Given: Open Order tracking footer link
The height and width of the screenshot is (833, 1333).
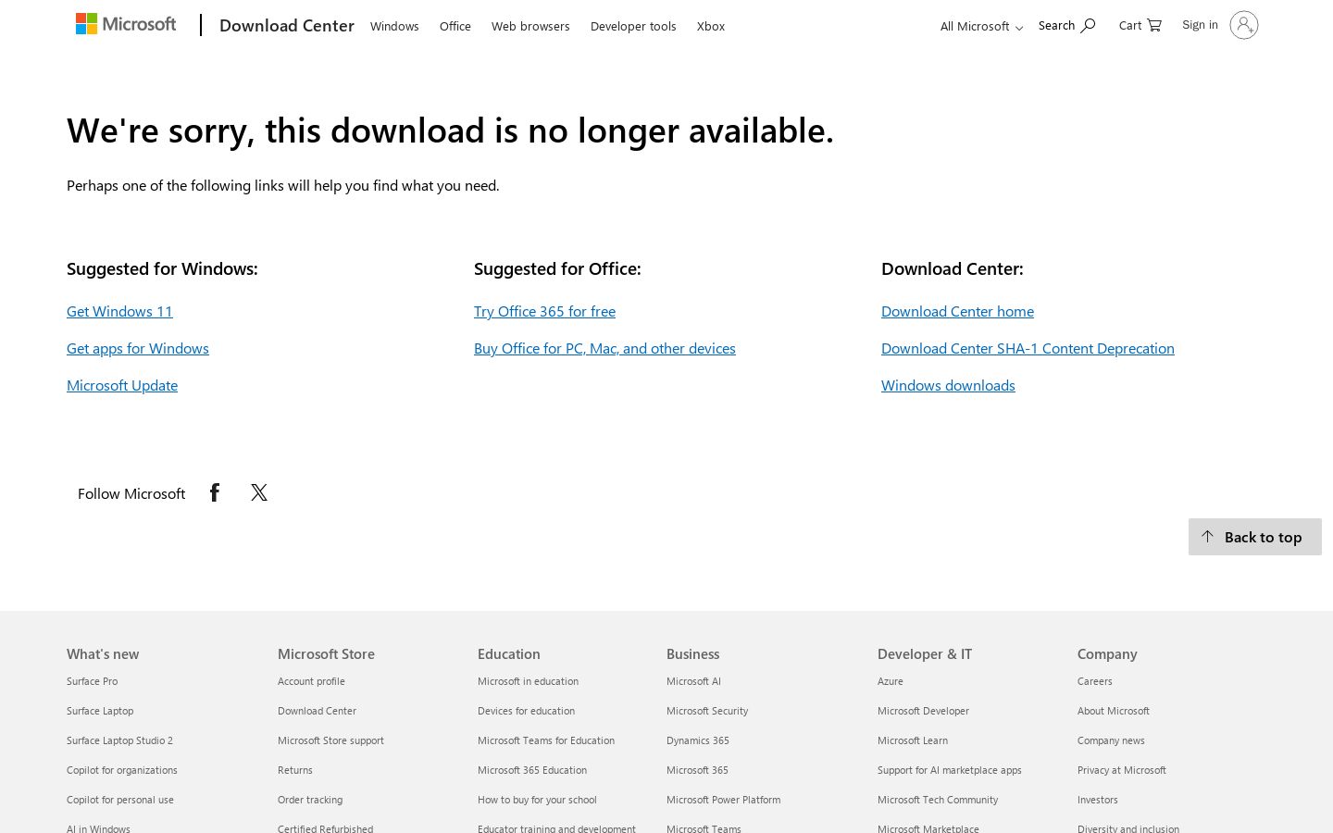Looking at the screenshot, I should (310, 800).
